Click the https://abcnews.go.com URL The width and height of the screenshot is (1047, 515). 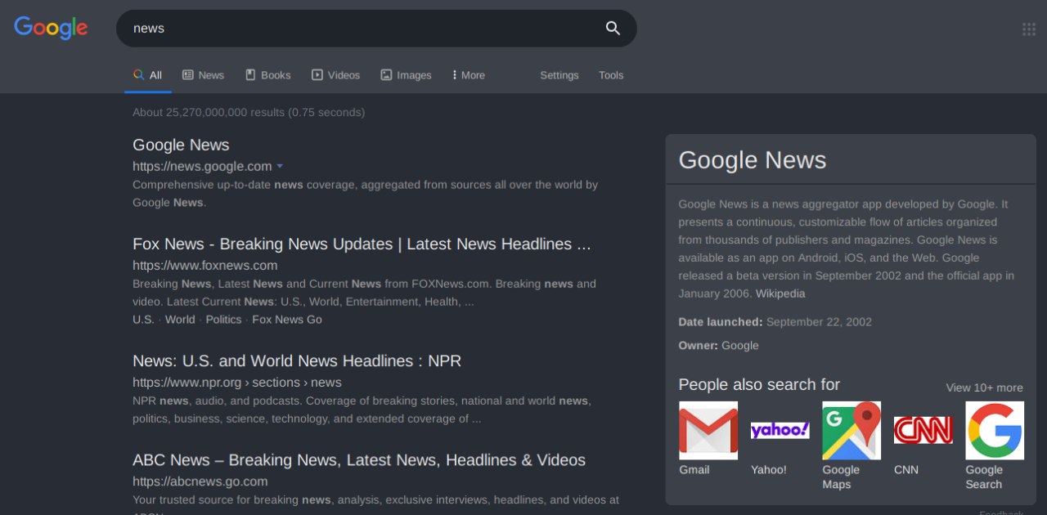(200, 482)
